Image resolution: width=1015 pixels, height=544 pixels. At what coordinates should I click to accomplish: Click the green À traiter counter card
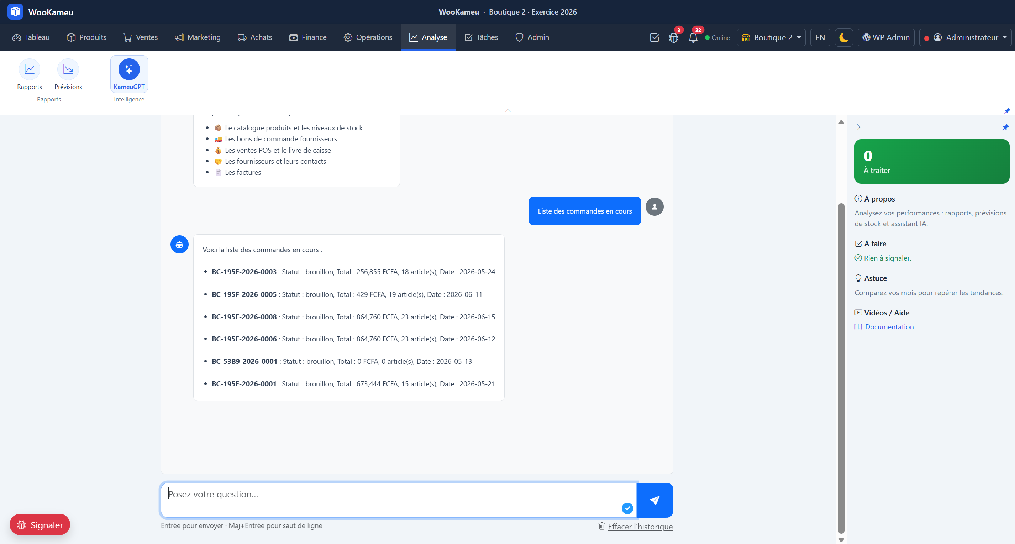932,161
